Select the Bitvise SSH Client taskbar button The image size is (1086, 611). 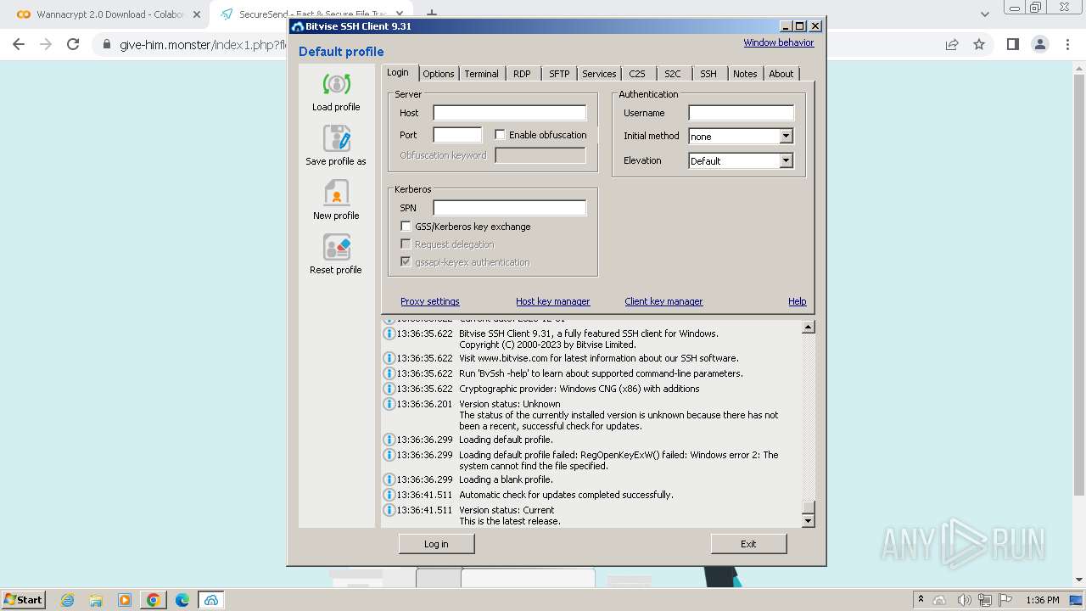point(211,600)
